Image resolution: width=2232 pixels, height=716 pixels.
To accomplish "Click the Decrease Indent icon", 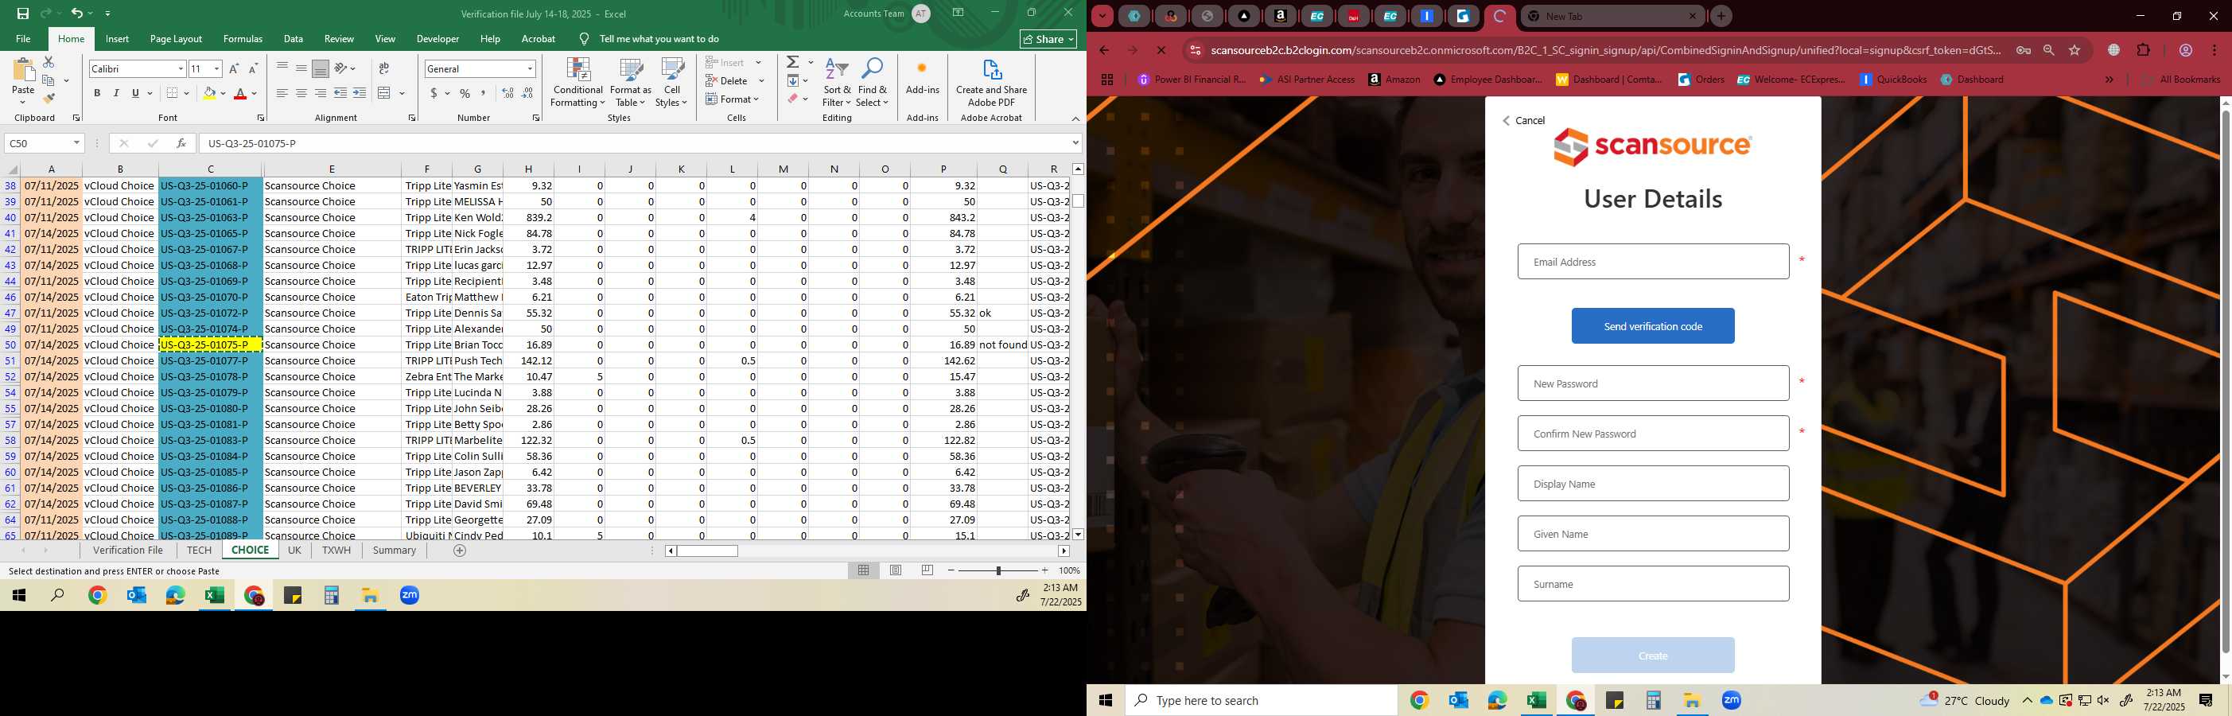I will (340, 93).
